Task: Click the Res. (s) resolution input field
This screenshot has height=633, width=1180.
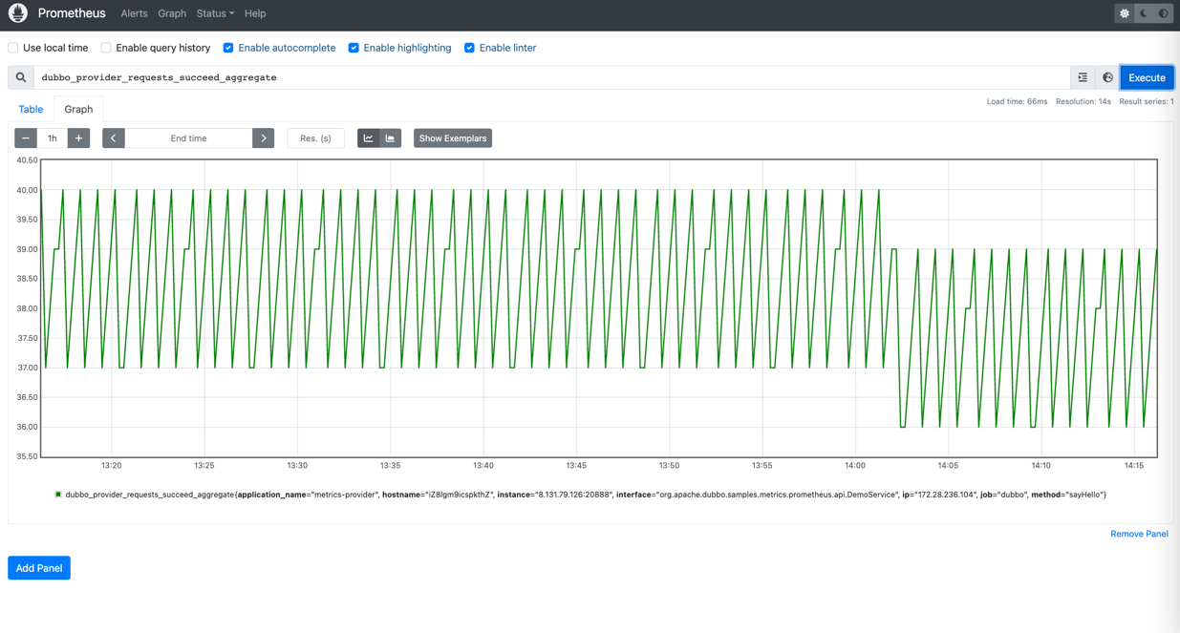Action: click(x=315, y=138)
